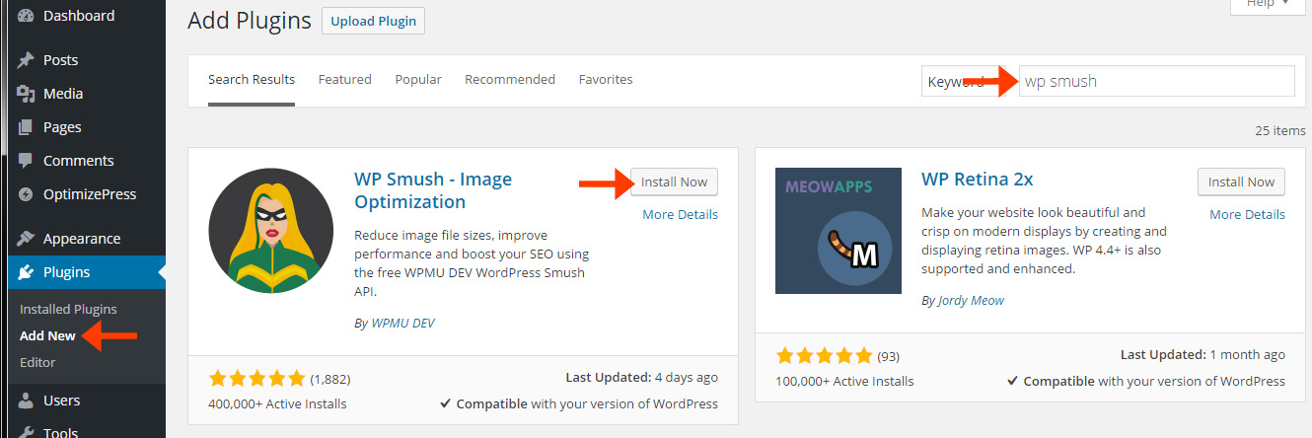Open the WP Retina 2x MeowApps thumbnail
Image resolution: width=1312 pixels, height=438 pixels.
point(838,231)
